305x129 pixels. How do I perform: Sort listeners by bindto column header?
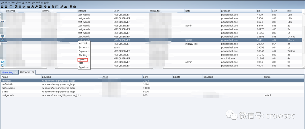188,77
